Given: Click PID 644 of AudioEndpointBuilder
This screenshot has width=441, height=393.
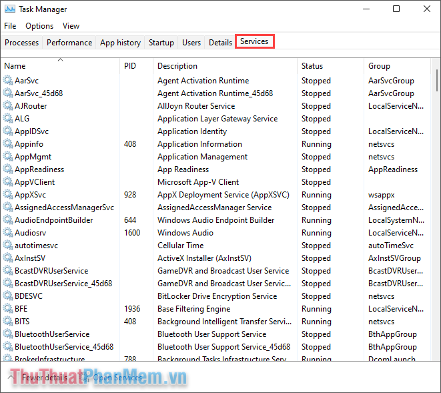Looking at the screenshot, I should [130, 220].
